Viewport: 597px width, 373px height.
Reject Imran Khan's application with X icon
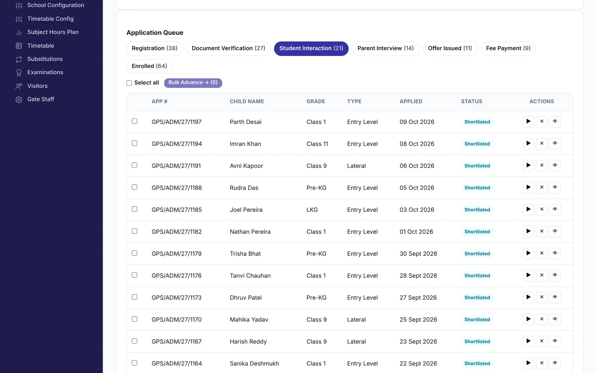coord(542,144)
